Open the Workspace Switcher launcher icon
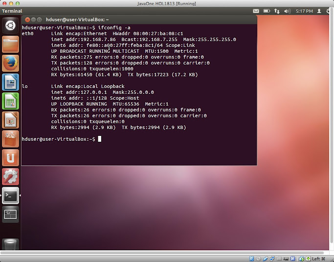The height and width of the screenshot is (262, 334). pos(10,214)
